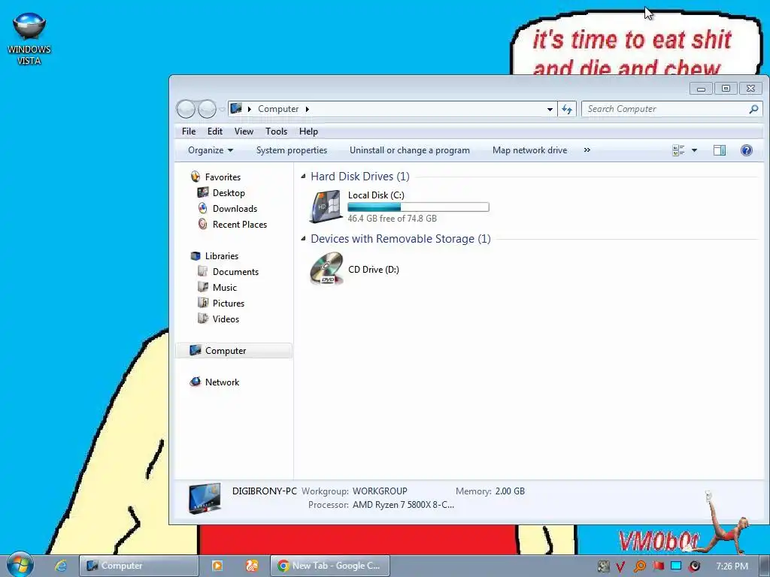Image resolution: width=770 pixels, height=577 pixels.
Task: Open the Organize dropdown
Action: [211, 150]
